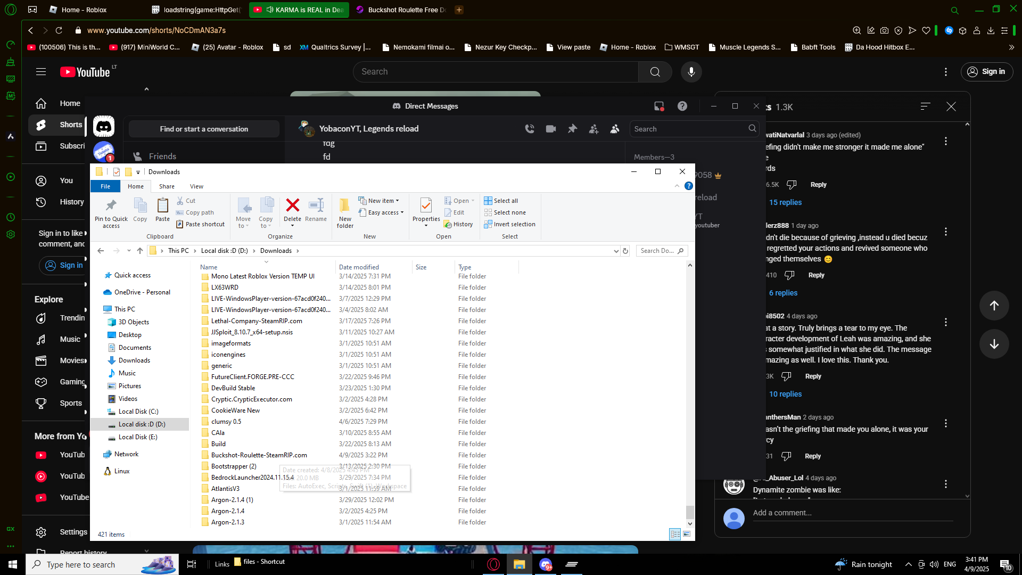Select the Lethal-Company-SteamRIP.com folder
The image size is (1022, 575).
(x=257, y=321)
